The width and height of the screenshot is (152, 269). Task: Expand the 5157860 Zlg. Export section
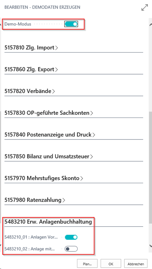point(31,70)
